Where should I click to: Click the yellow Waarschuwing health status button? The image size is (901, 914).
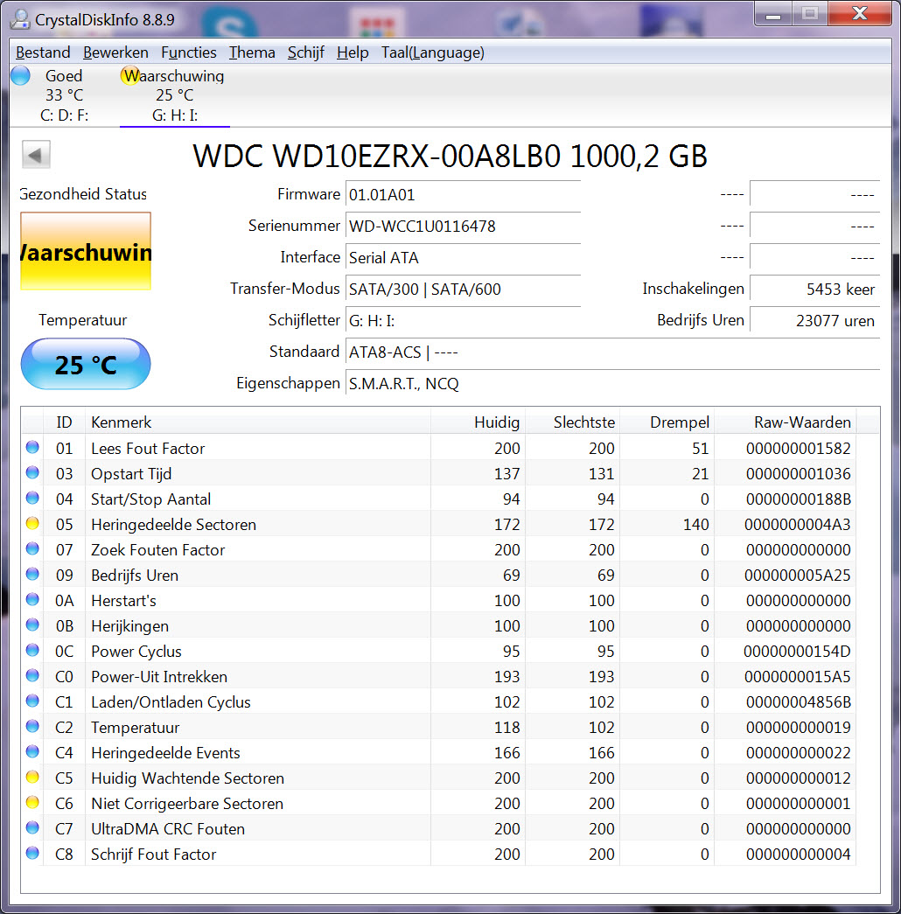(x=86, y=252)
